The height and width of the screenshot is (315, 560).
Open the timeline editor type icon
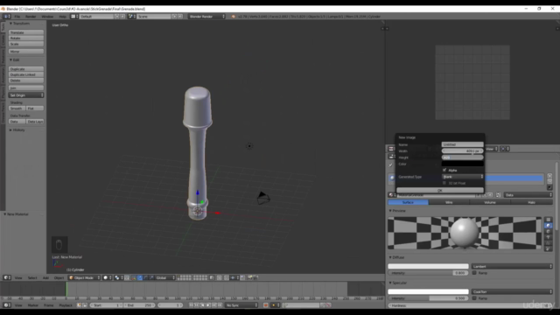coord(6,305)
